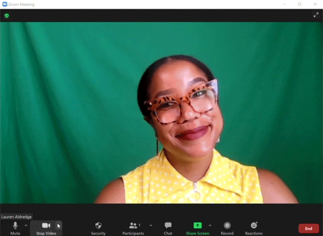
Task: End the meeting
Action: tap(309, 228)
